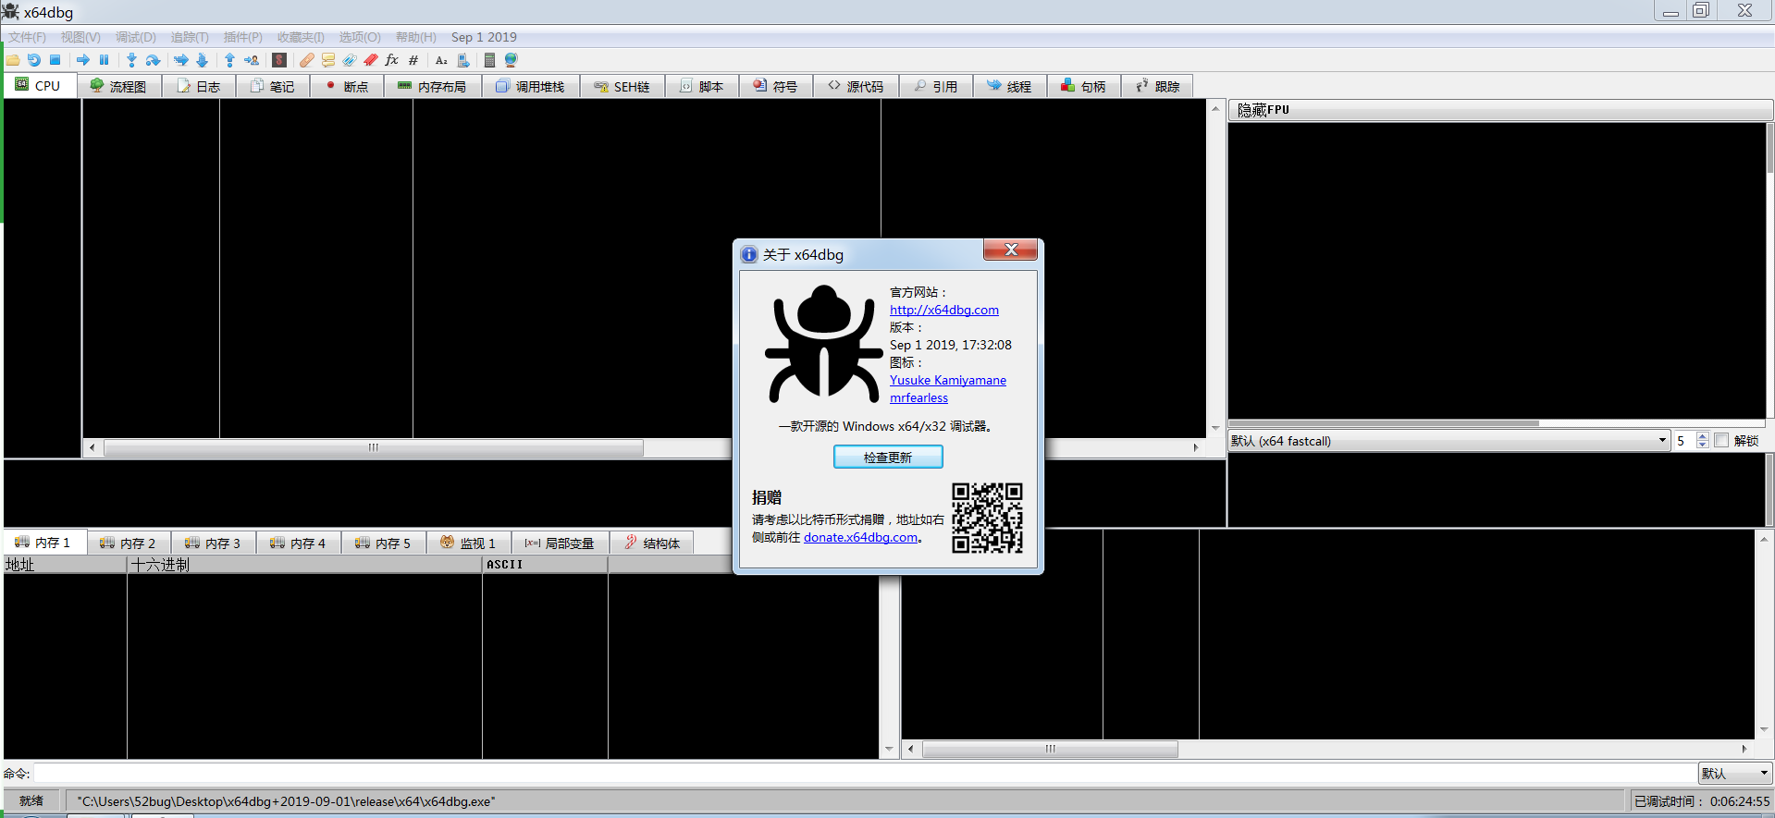Open the 默认 dropdown beside command bar
The image size is (1775, 818).
(x=1734, y=774)
